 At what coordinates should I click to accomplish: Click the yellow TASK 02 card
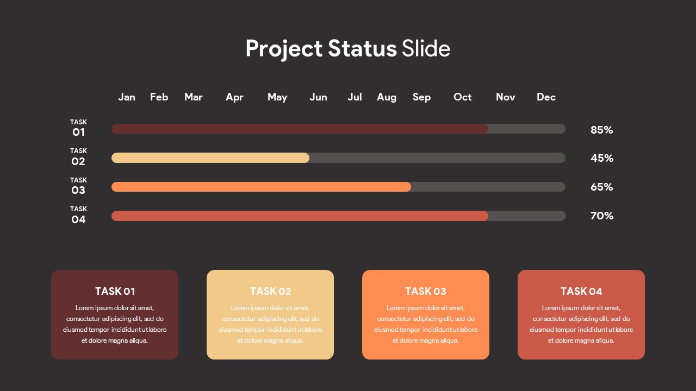click(x=270, y=314)
